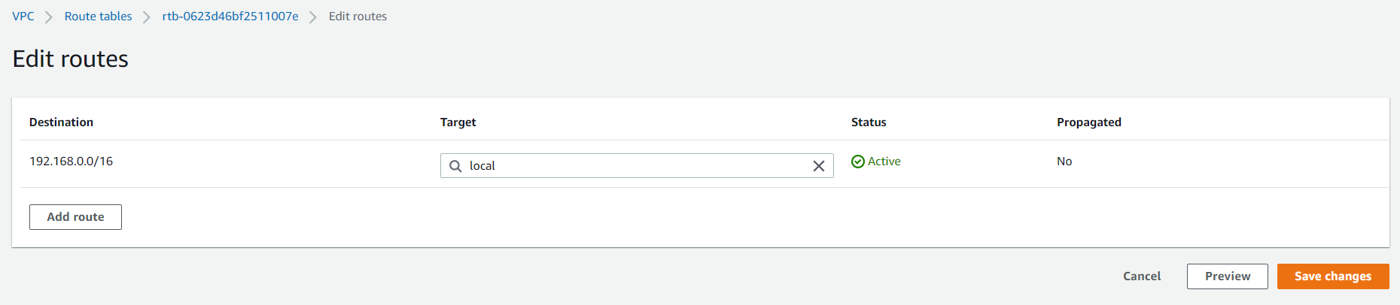Click the Target column header

click(x=458, y=122)
